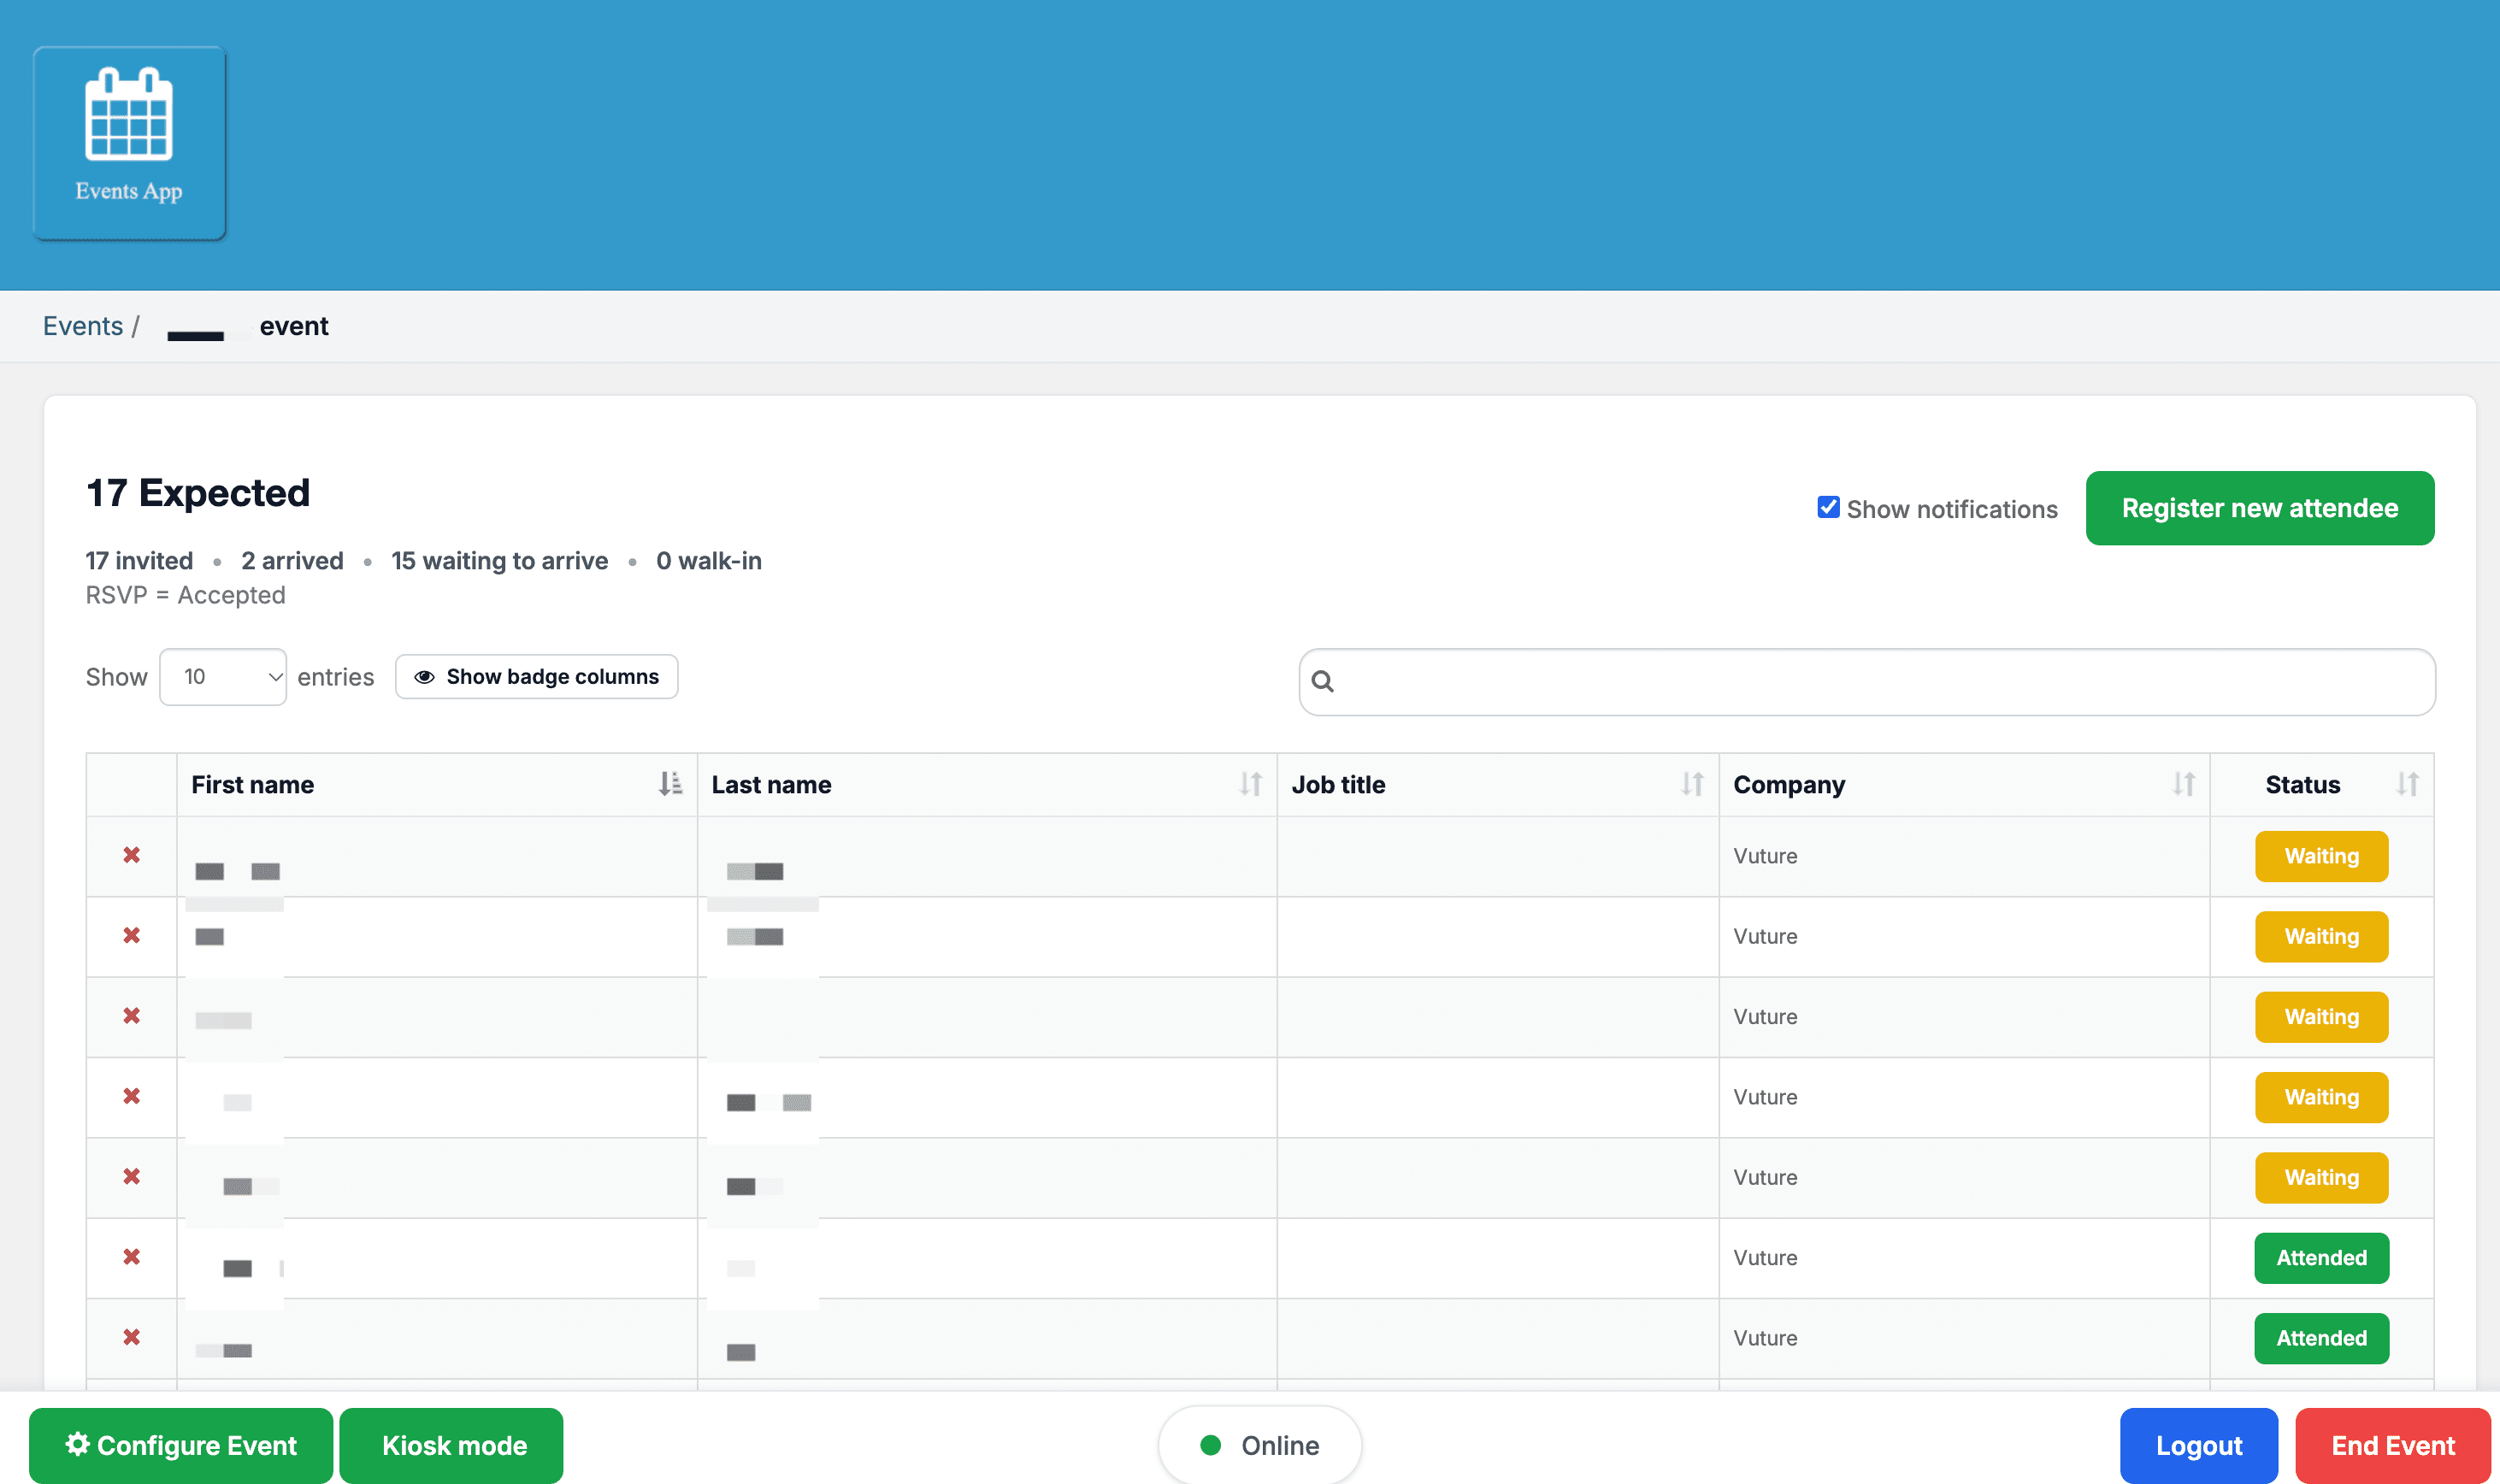2500x1484 pixels.
Task: Sort by Job title column icon
Action: [x=1692, y=784]
